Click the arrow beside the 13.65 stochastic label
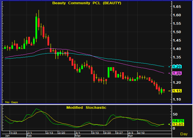Screen dimensions: 193x138 point(169,124)
